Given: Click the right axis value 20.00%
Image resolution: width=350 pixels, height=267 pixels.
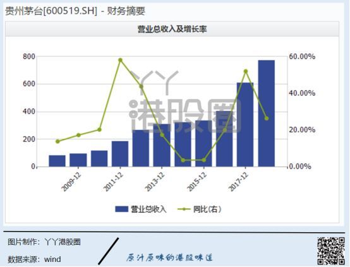Looking at the screenshot, I should point(302,129).
